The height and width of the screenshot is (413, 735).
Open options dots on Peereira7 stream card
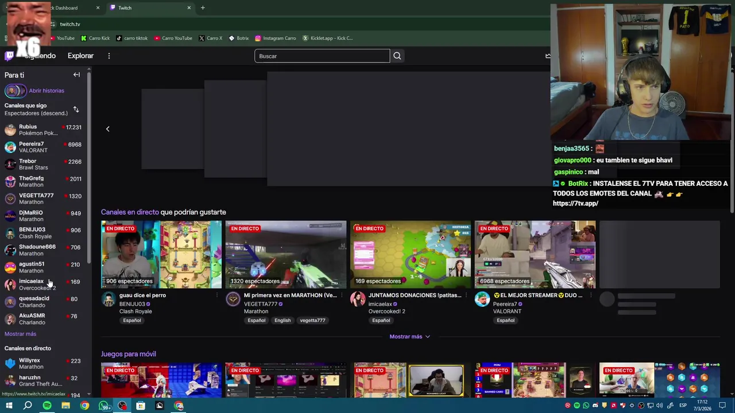(590, 295)
